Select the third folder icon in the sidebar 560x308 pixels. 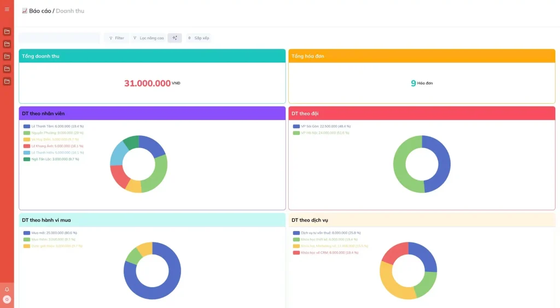click(x=7, y=56)
